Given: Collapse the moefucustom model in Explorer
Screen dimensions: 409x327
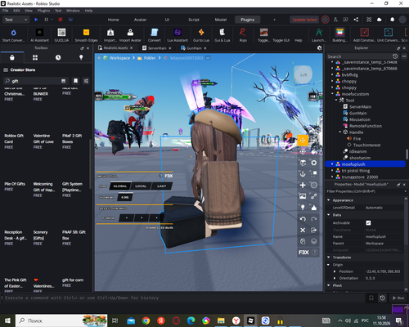Looking at the screenshot, I should tap(332, 94).
